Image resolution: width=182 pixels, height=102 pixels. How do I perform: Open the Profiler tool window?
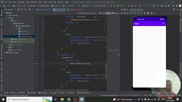click(71, 93)
